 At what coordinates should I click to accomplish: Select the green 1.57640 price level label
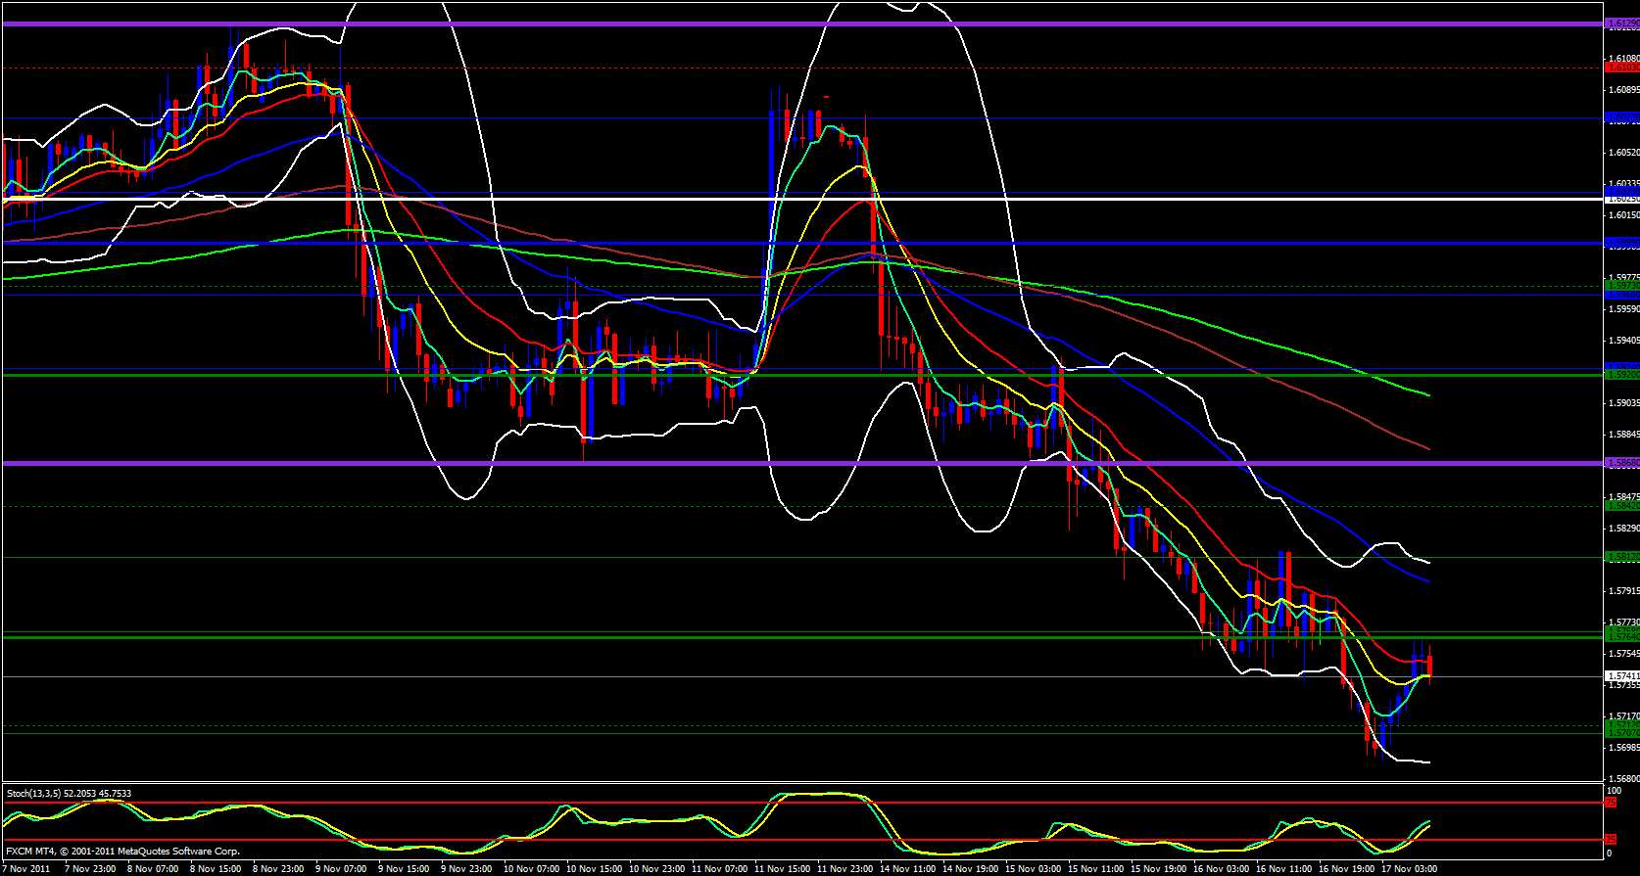(1622, 637)
